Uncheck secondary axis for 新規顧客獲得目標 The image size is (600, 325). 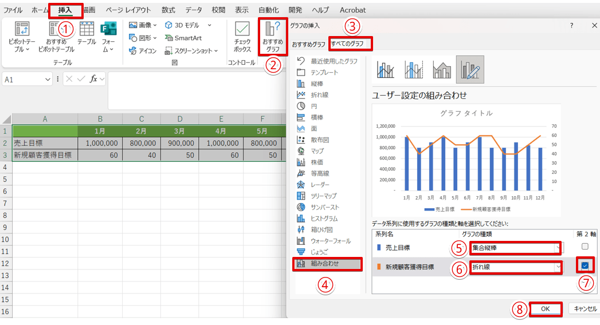(x=585, y=266)
